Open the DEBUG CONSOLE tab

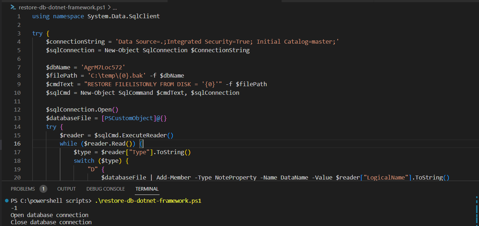[x=106, y=189]
